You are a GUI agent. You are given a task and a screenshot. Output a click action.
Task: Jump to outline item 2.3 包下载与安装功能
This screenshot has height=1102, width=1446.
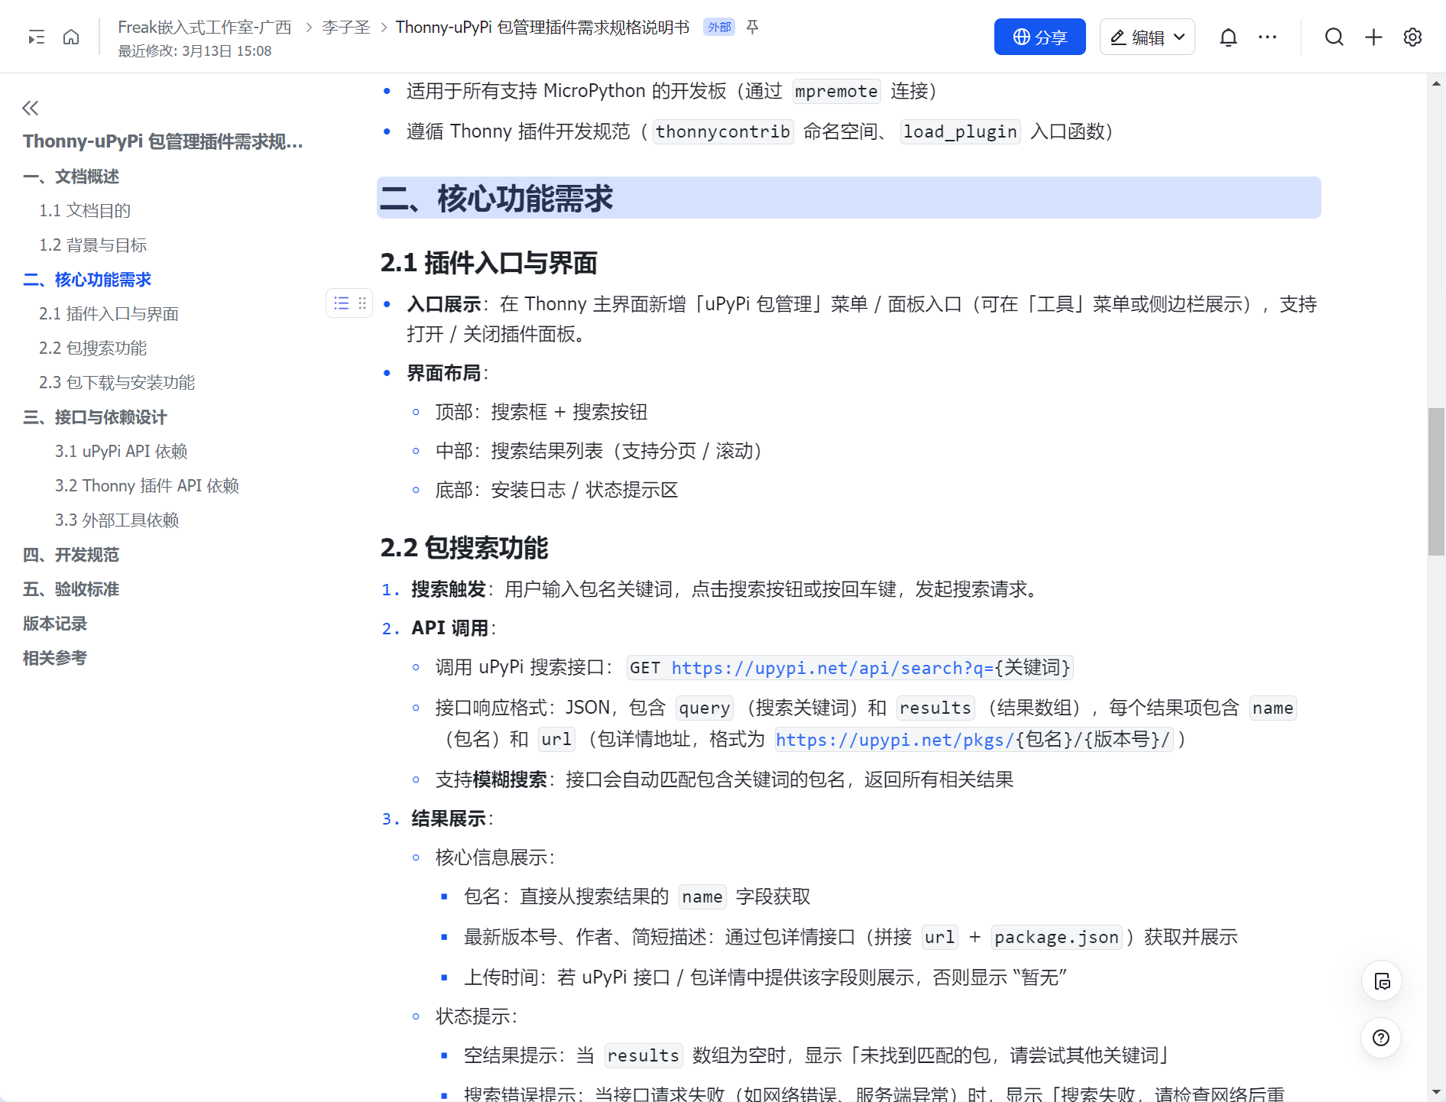(117, 383)
